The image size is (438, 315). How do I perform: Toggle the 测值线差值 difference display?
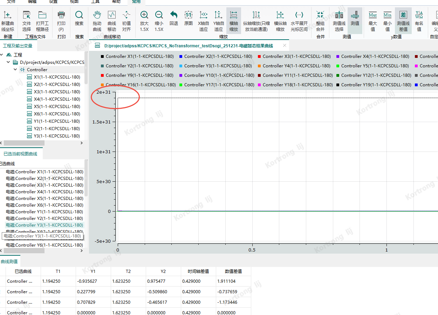pos(403,15)
